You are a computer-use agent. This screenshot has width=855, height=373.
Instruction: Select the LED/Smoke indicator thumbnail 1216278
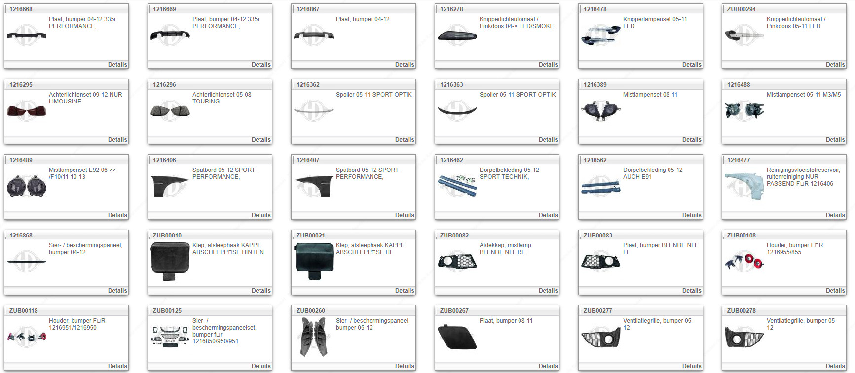coord(457,35)
